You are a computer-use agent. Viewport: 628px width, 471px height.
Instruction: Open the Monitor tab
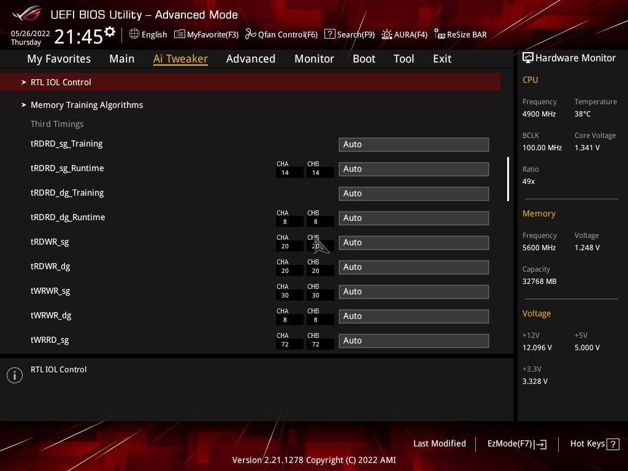point(314,59)
